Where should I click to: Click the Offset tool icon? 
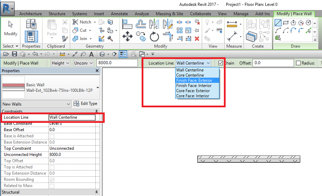click(x=141, y=24)
